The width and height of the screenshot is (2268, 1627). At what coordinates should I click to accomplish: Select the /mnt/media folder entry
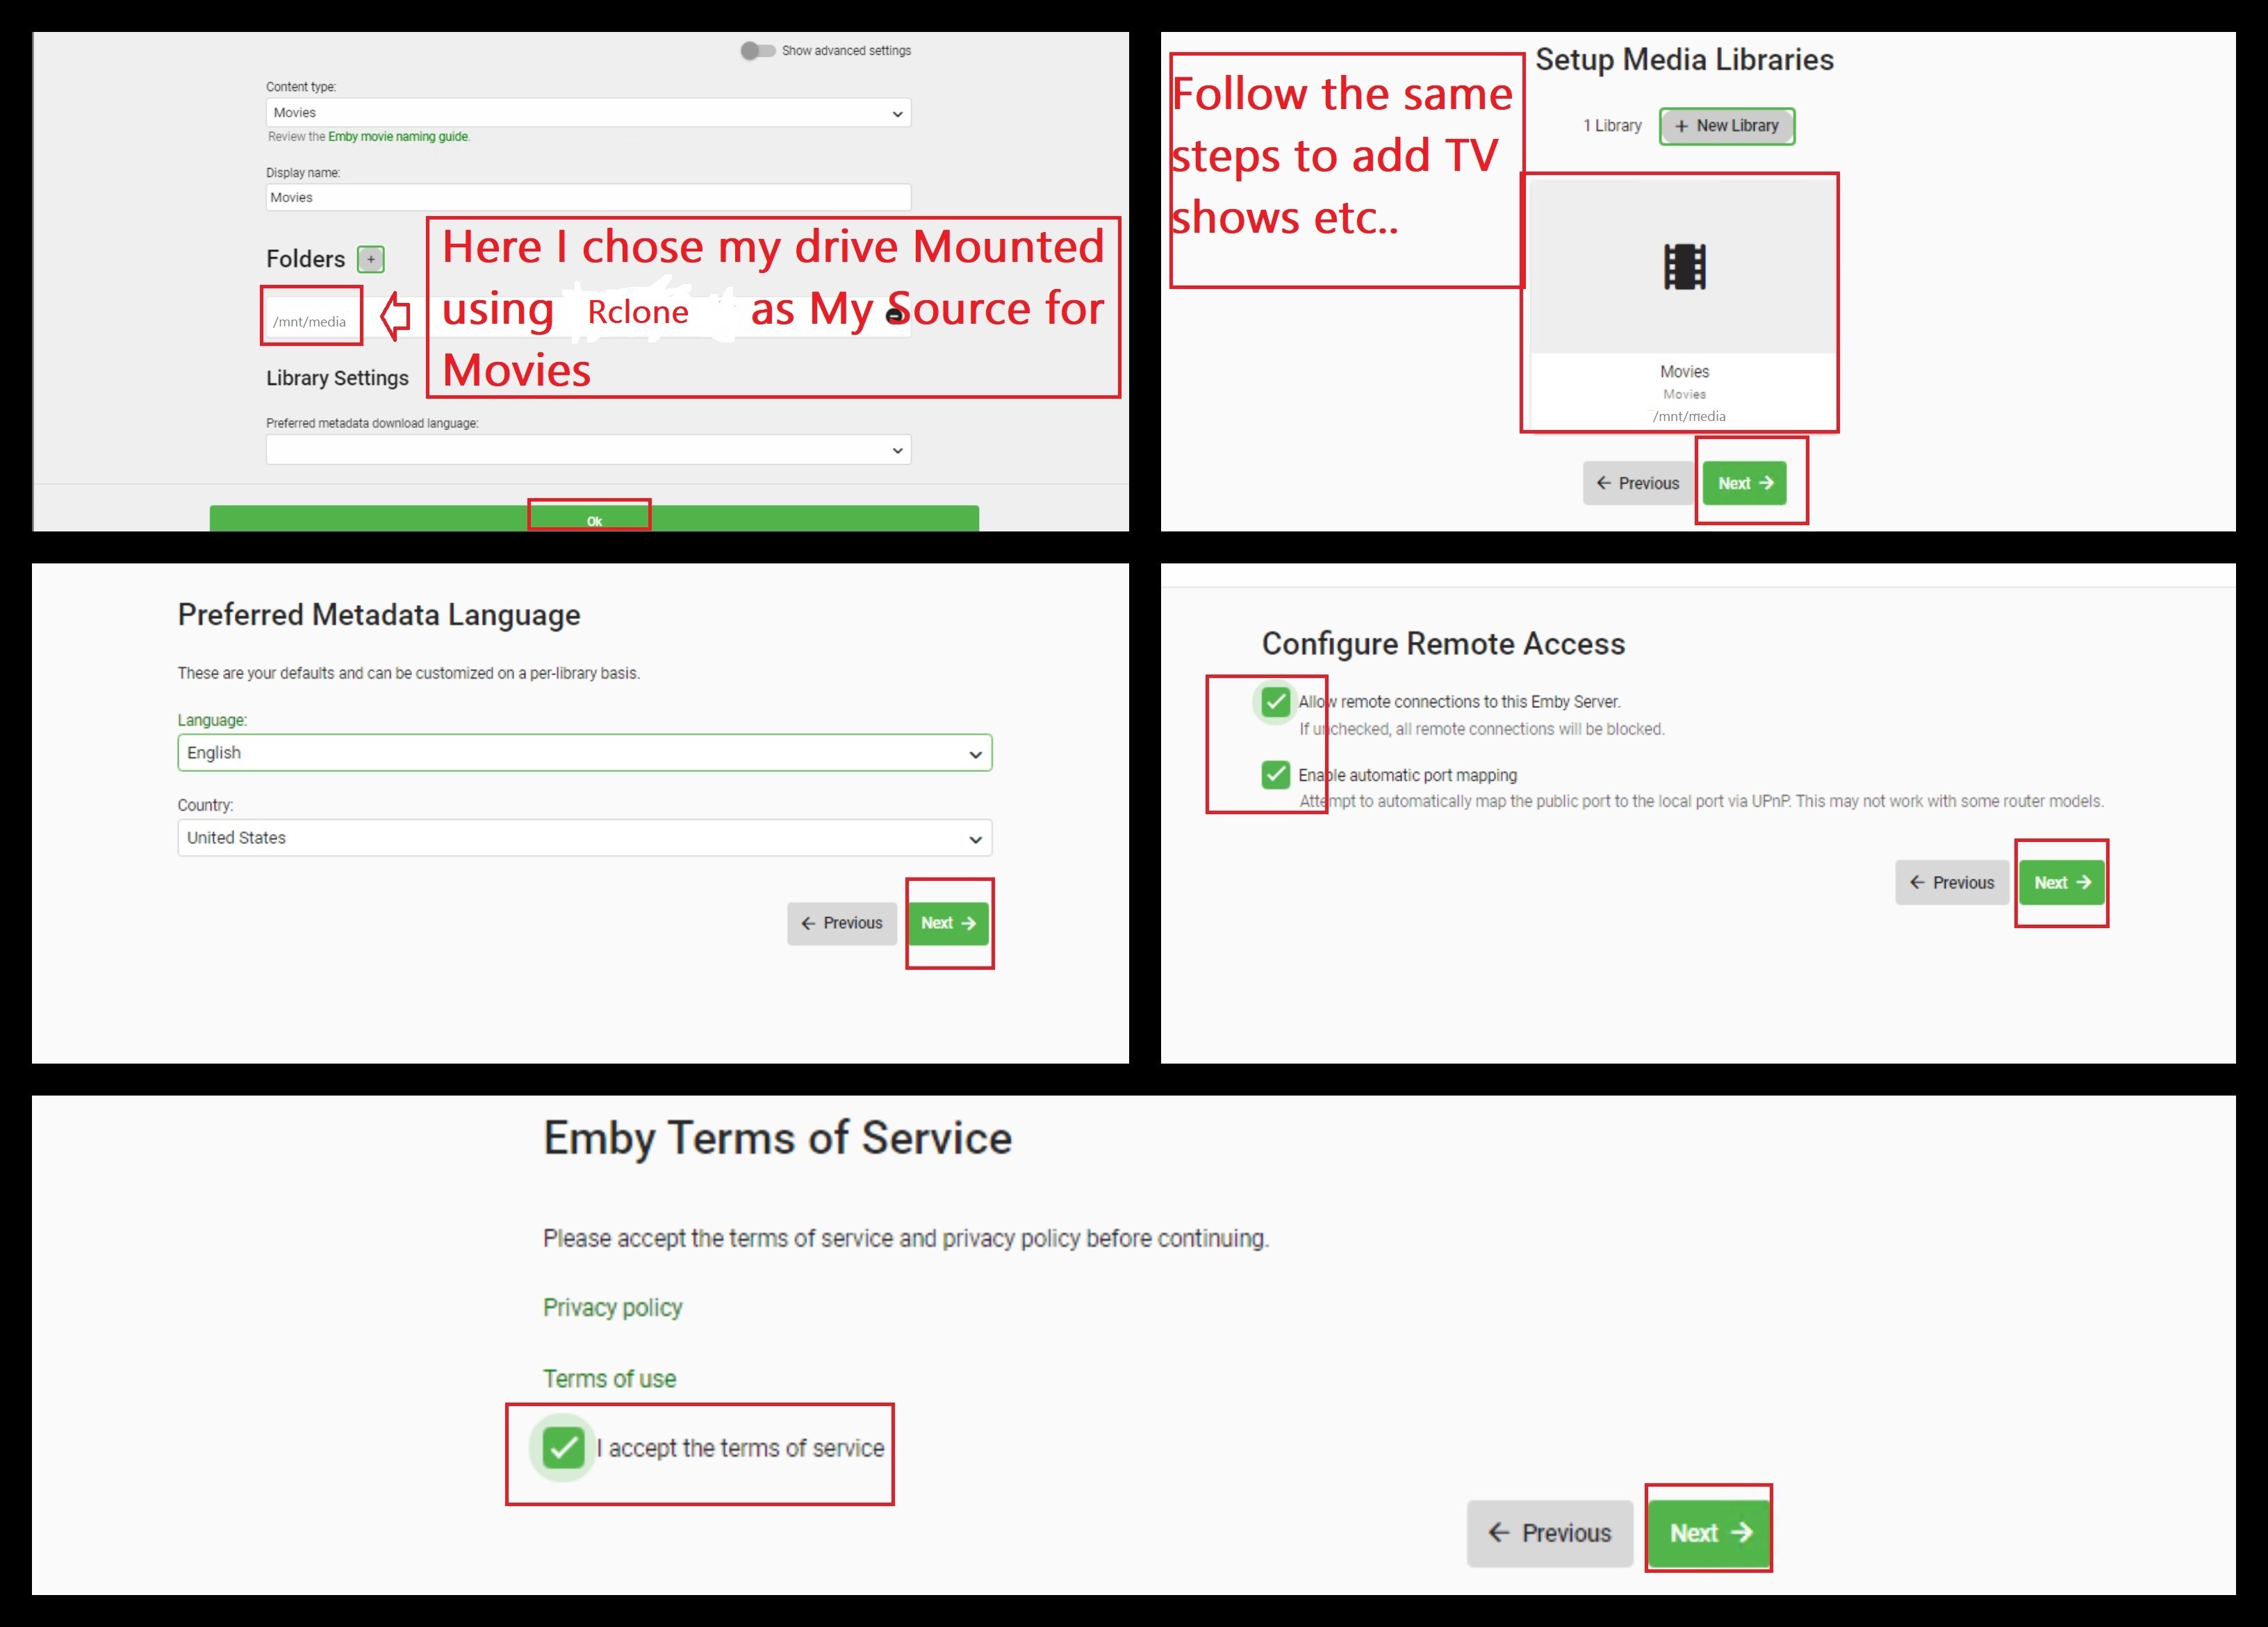point(310,322)
